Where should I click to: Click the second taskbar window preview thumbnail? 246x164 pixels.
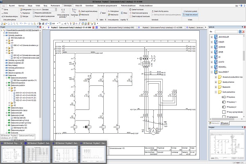[x=37, y=154]
